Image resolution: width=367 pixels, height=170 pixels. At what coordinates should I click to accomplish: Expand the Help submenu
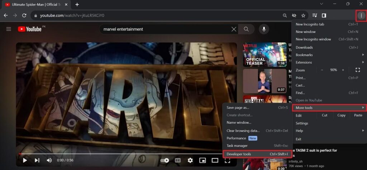coord(329,131)
